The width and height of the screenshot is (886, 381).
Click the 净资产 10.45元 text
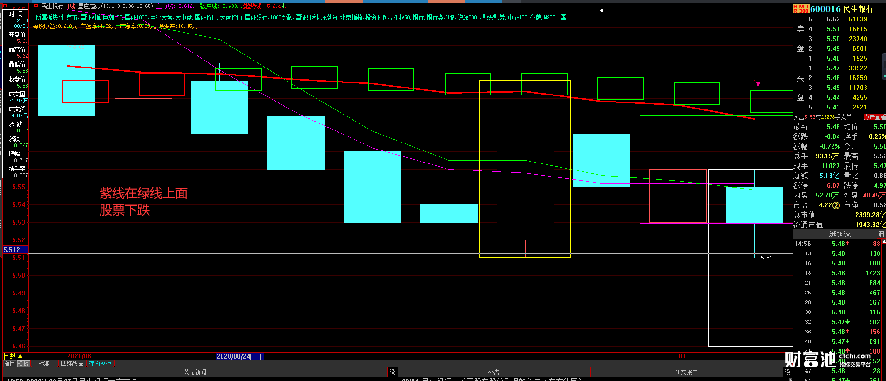178,26
